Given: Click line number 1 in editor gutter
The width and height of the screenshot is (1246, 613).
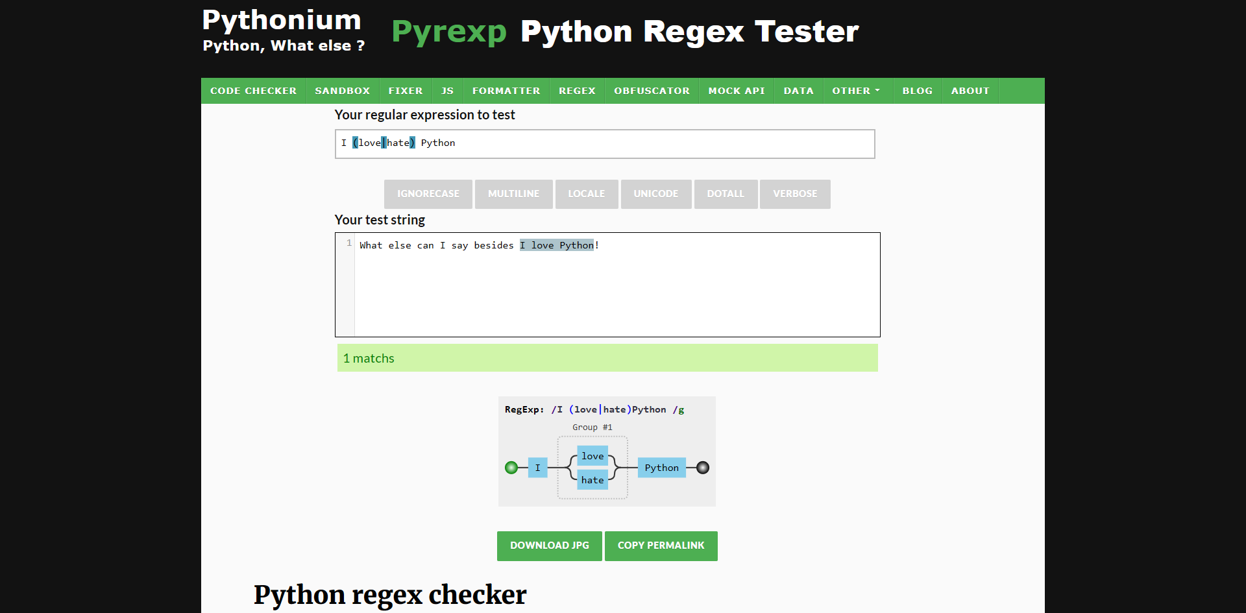Looking at the screenshot, I should click(x=349, y=243).
